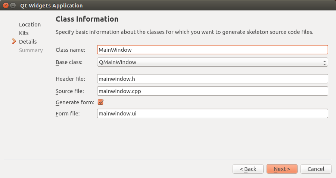The image size is (336, 178).
Task: Click the 'Generate form:' label text
Action: [x=75, y=102]
